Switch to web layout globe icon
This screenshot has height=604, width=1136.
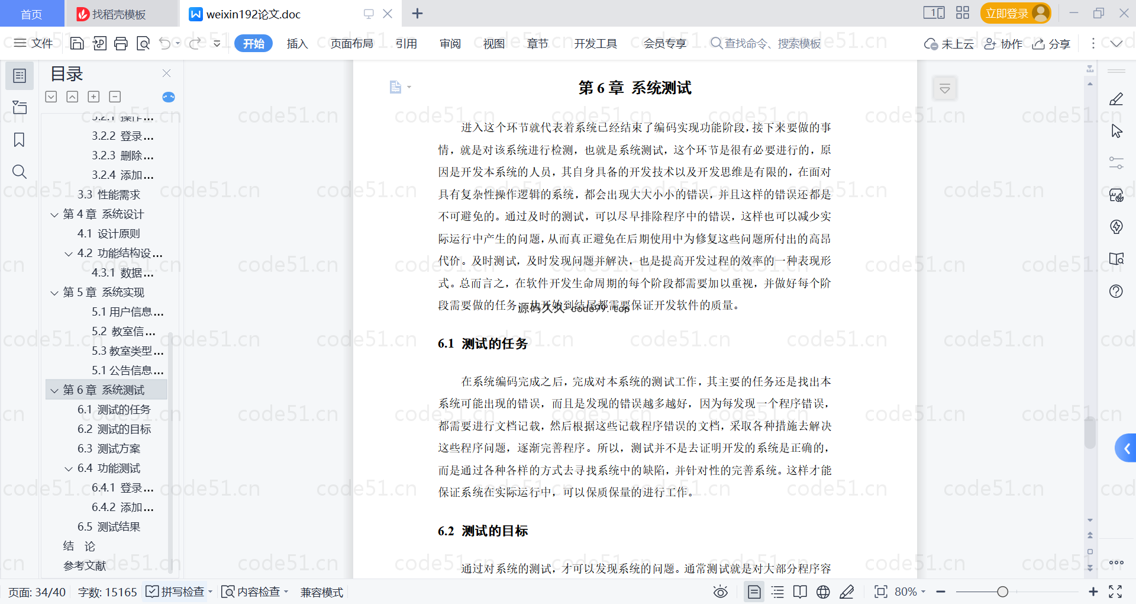tap(823, 592)
